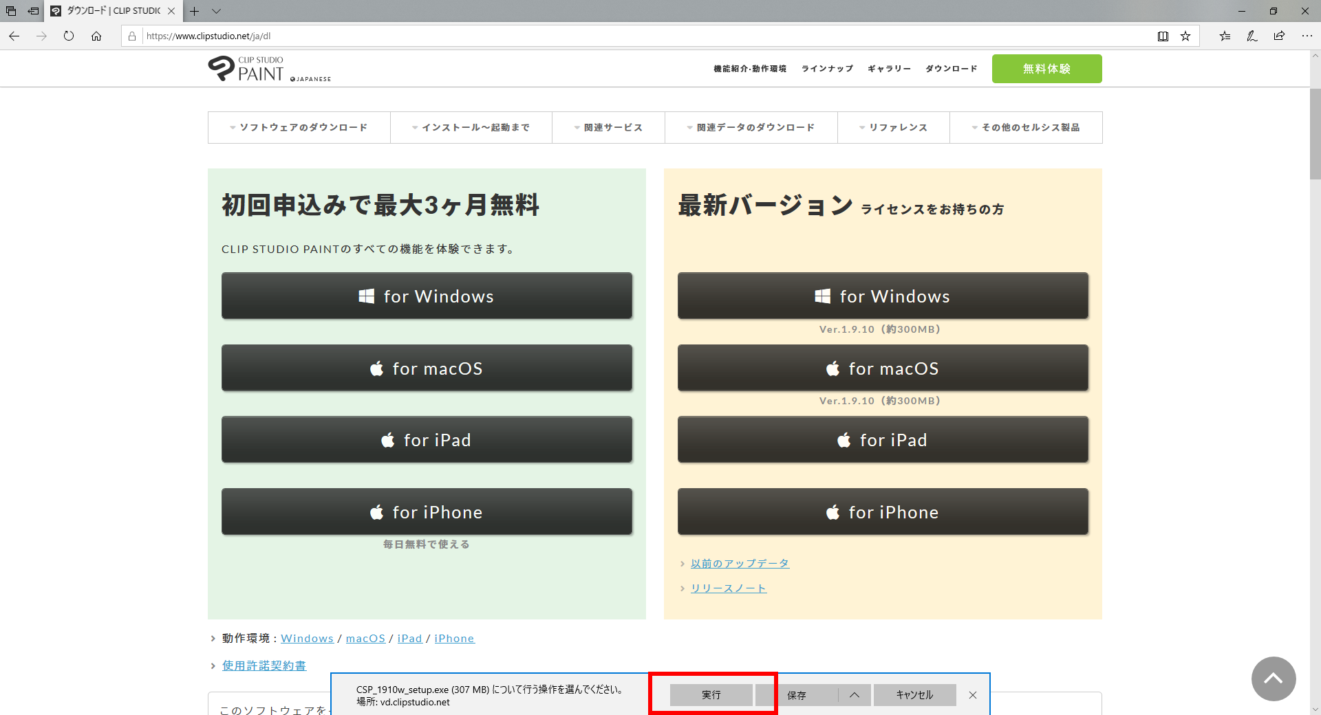This screenshot has width=1321, height=715.
Task: Open 使用許諾契約書 link
Action: 264,665
